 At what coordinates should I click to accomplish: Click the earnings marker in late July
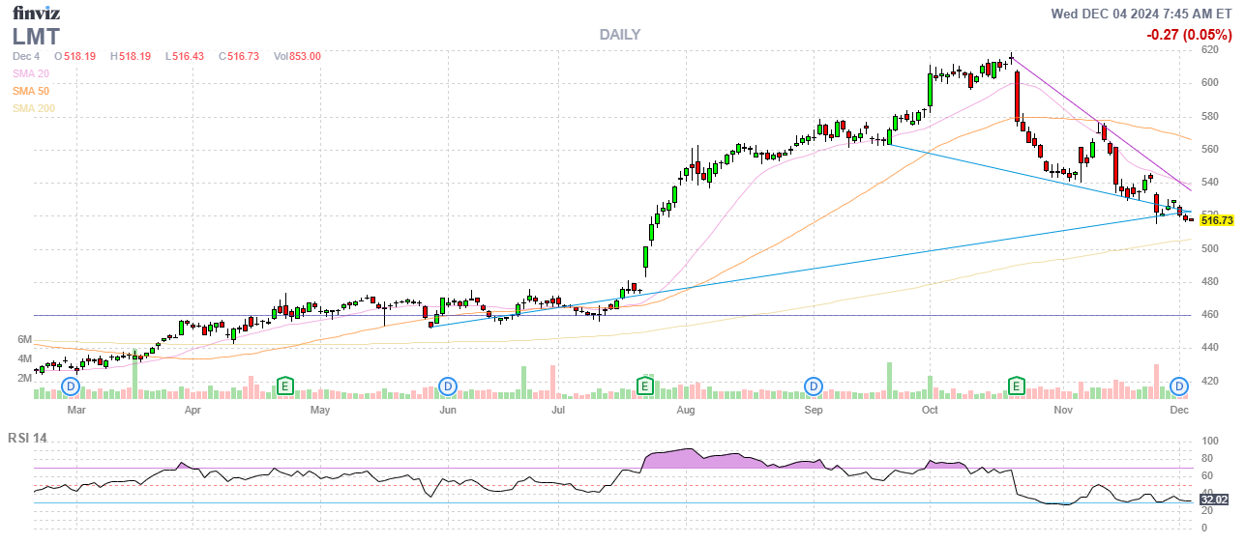tap(644, 386)
